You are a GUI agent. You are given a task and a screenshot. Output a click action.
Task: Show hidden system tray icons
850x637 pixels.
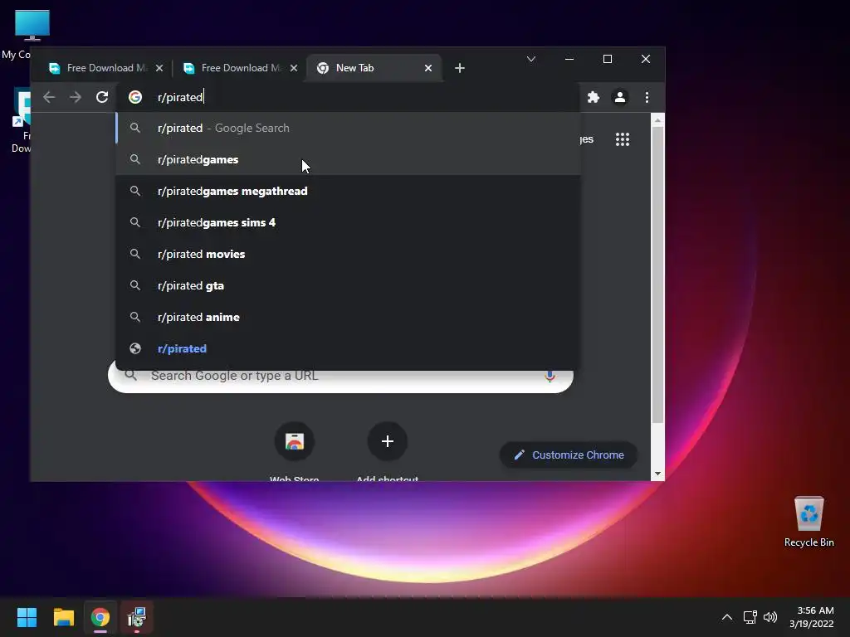pos(727,617)
